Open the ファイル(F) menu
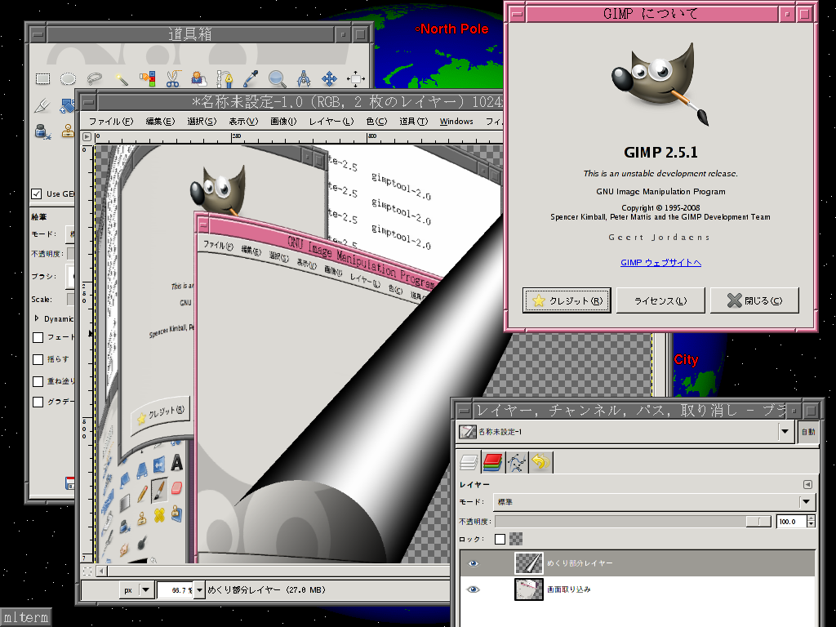836x627 pixels. 111,122
